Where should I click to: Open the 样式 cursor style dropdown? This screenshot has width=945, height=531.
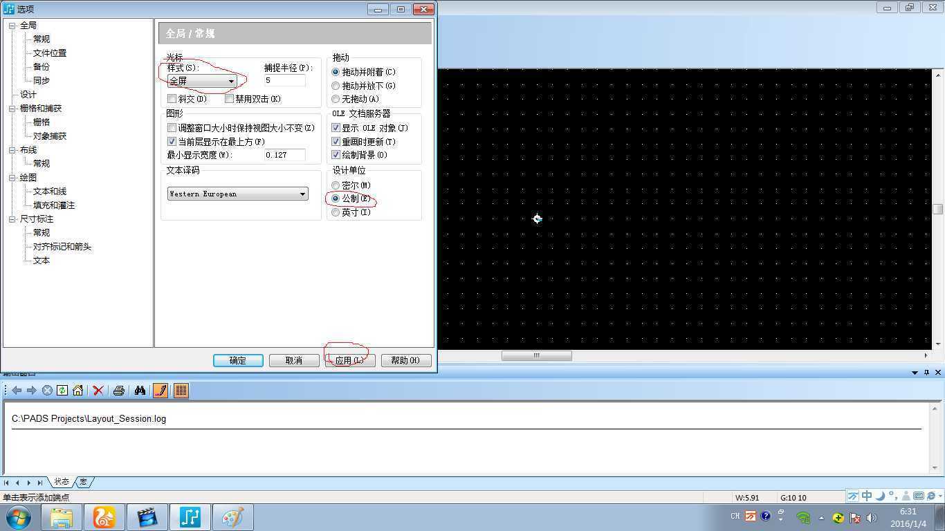coord(202,82)
